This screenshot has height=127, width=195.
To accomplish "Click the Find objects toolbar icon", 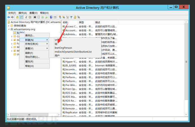I will (75, 17).
